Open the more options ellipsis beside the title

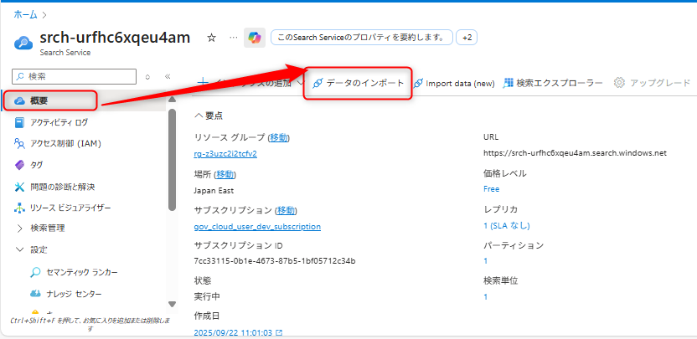[234, 38]
